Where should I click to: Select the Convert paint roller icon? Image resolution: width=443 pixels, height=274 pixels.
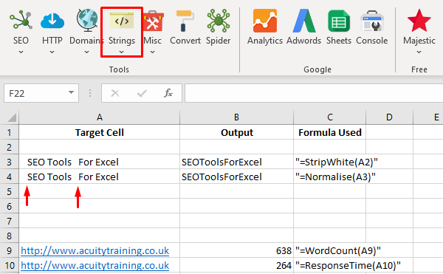(185, 21)
